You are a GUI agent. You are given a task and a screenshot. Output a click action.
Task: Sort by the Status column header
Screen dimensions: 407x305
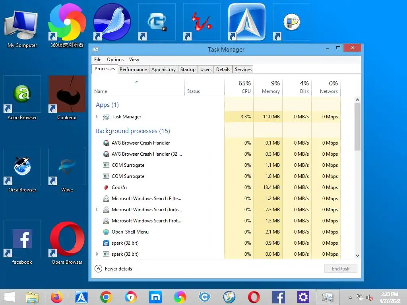pyautogui.click(x=204, y=87)
